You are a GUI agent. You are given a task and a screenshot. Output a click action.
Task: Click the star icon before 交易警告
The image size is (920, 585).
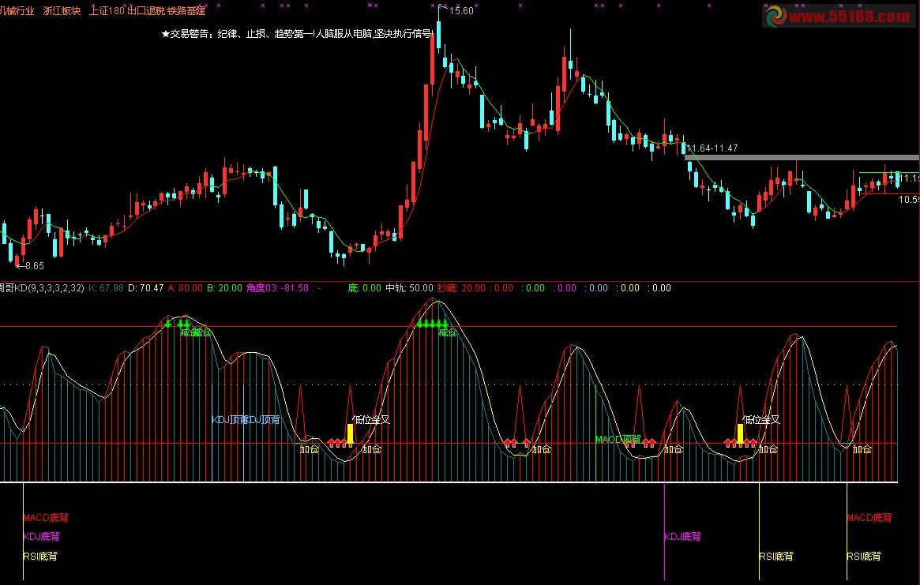[165, 34]
